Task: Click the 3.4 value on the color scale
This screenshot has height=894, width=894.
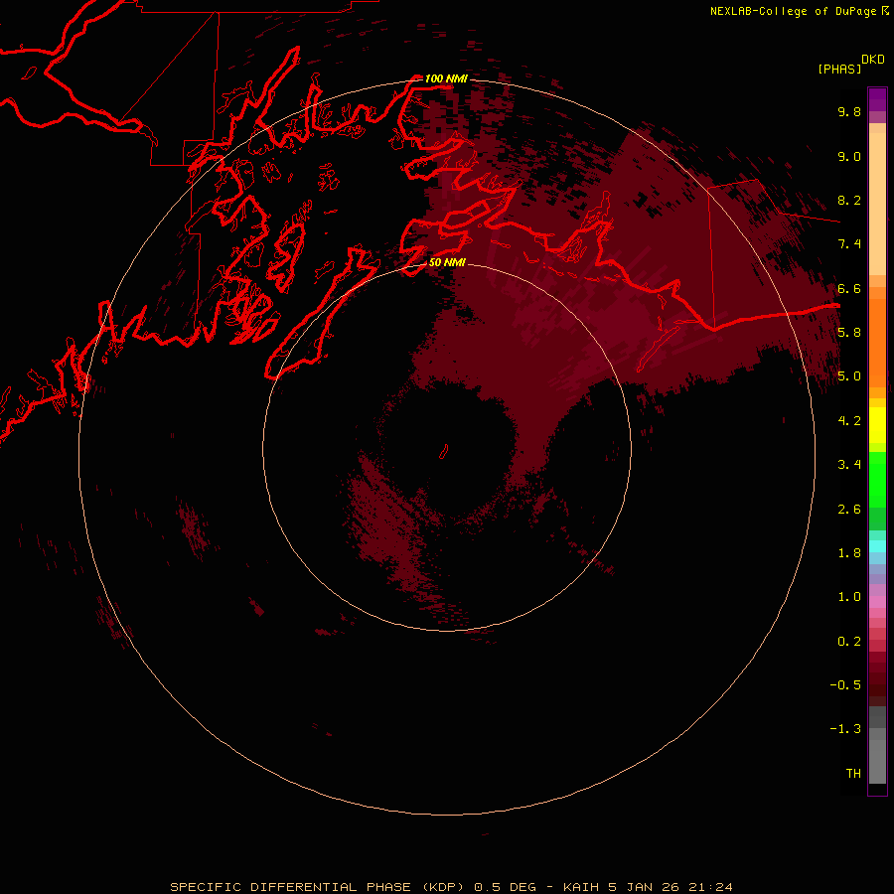Action: (849, 465)
